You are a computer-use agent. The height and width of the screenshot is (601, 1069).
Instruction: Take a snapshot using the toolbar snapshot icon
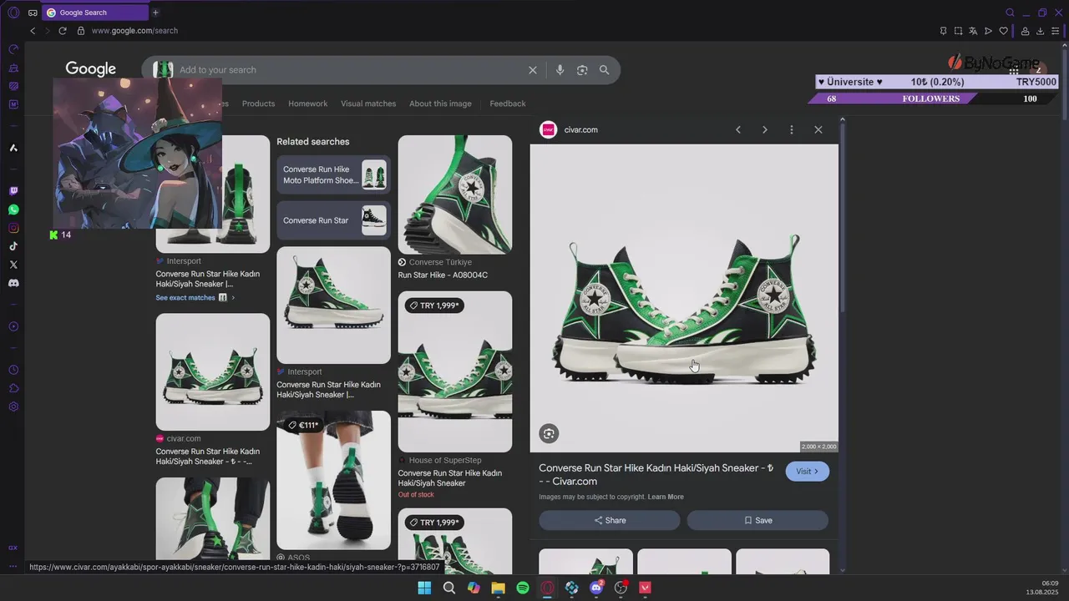[958, 31]
